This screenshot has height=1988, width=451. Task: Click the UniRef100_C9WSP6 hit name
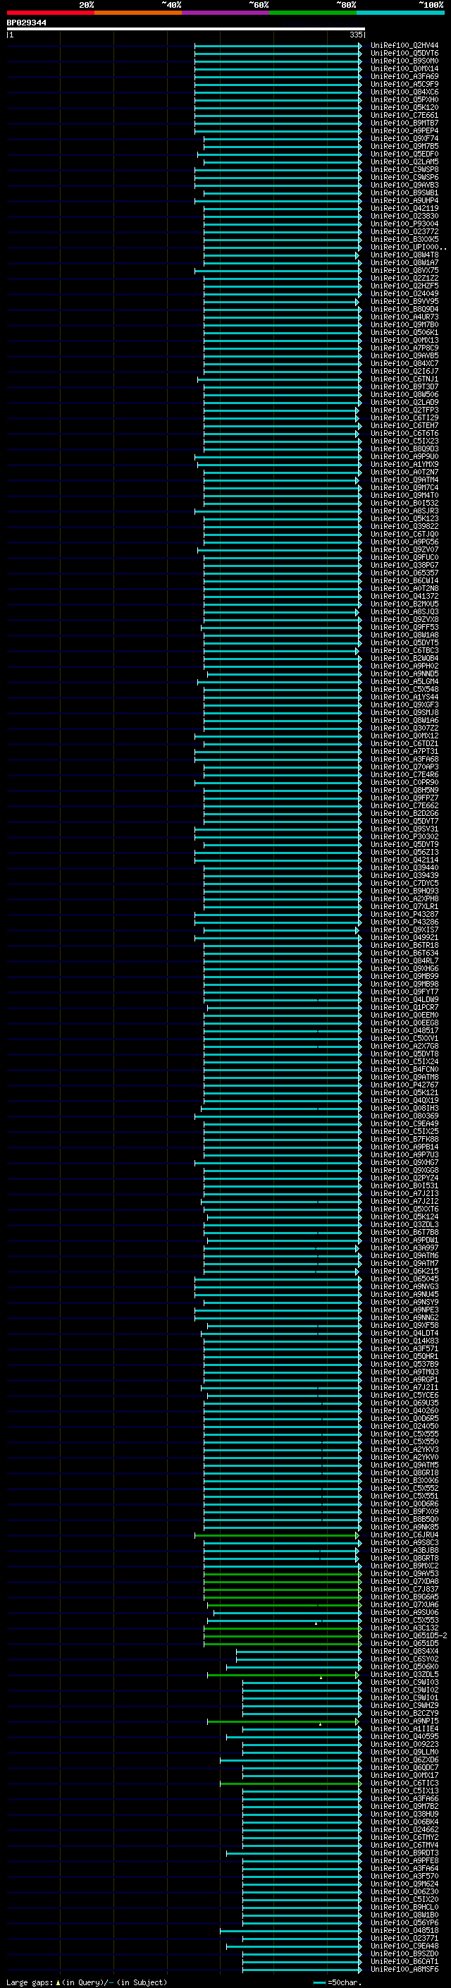coord(404,178)
